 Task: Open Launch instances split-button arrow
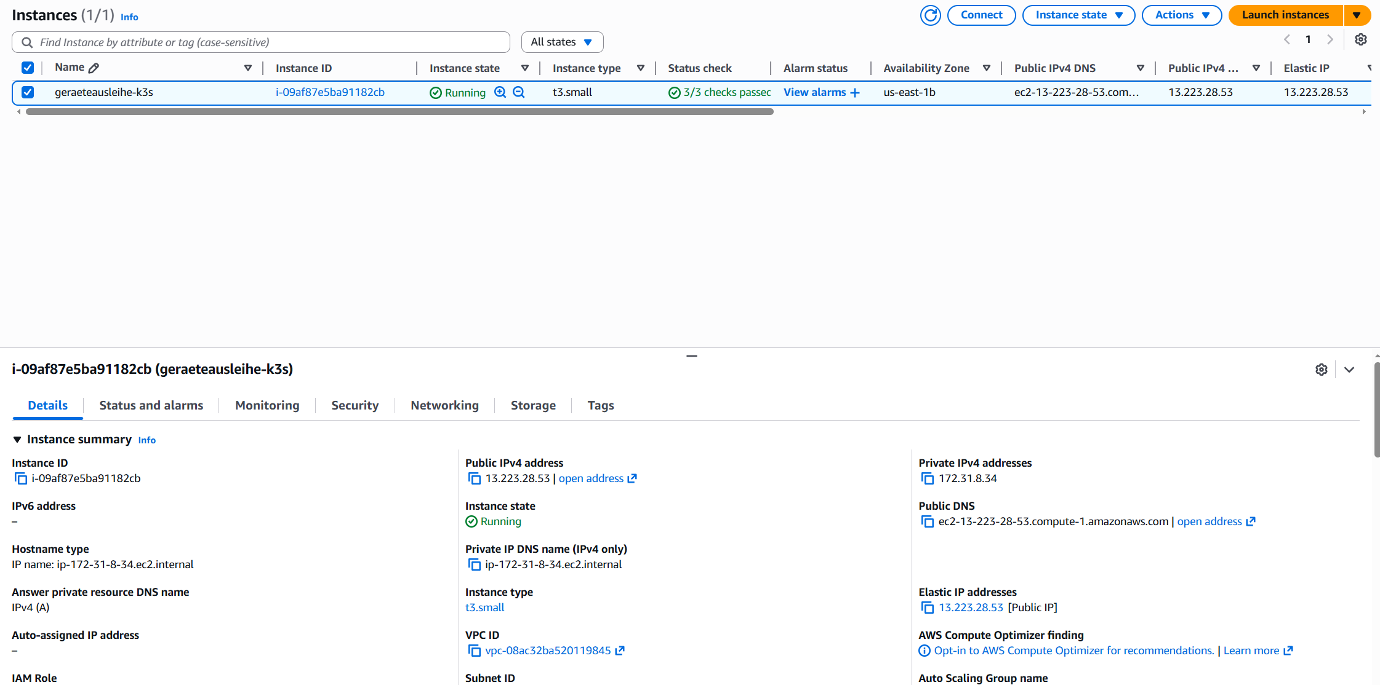pos(1357,15)
